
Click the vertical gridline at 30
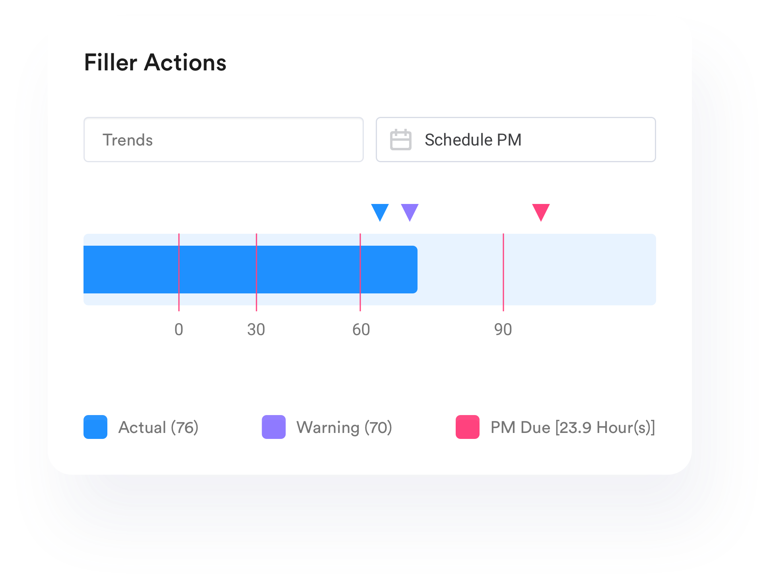256,272
